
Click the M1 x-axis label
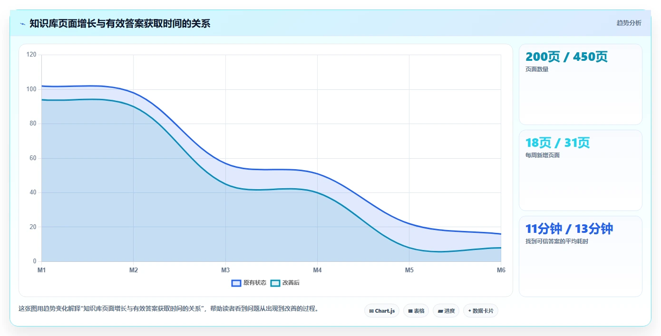pos(42,270)
